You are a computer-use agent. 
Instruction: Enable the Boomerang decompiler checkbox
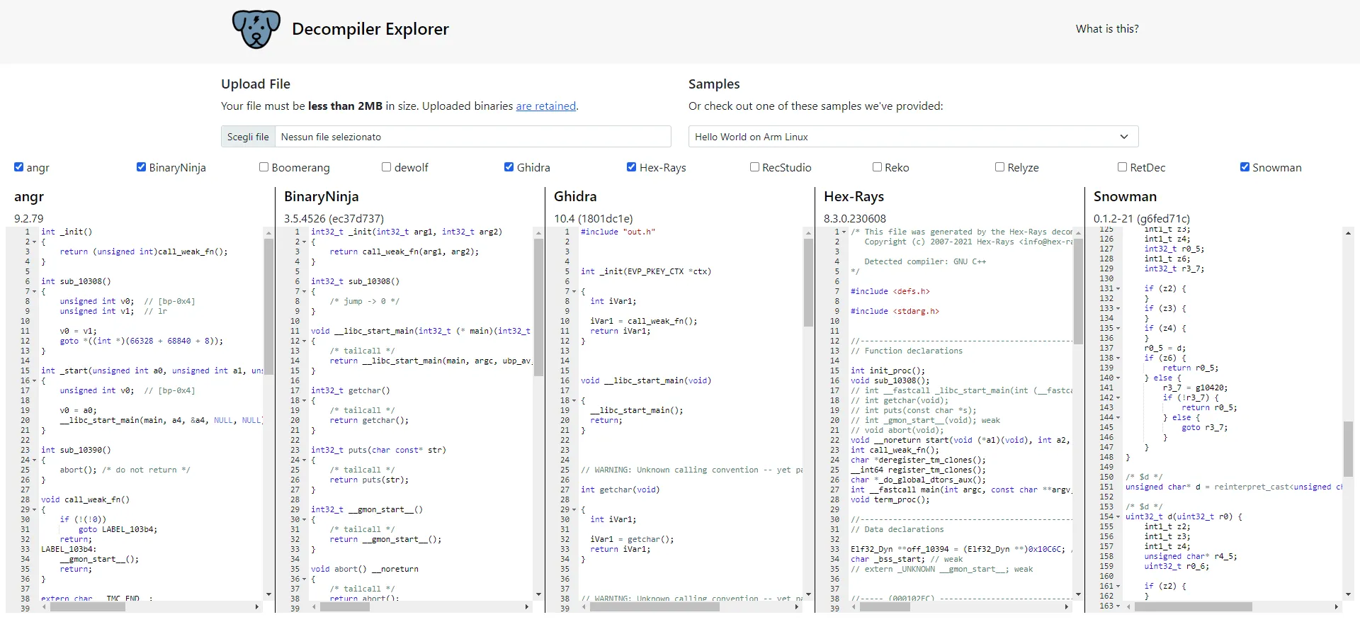coord(264,167)
